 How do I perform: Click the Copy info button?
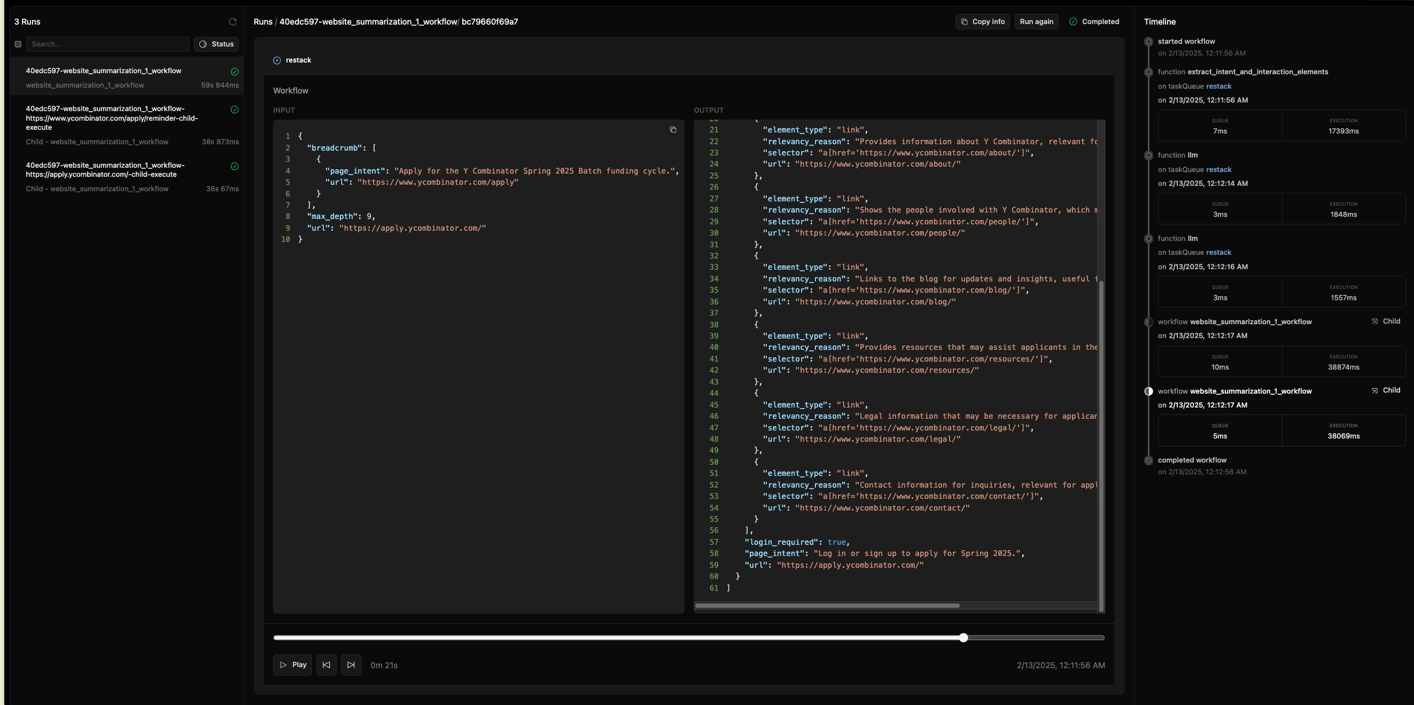click(982, 22)
